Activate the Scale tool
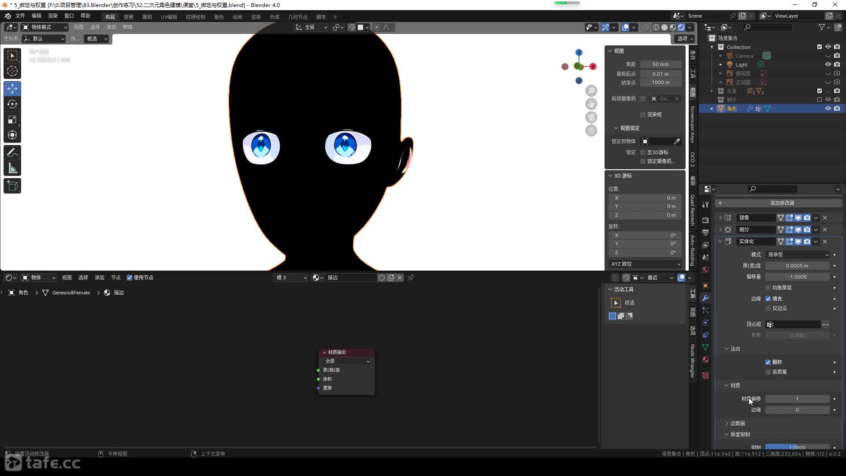The height and width of the screenshot is (476, 846). tap(12, 119)
